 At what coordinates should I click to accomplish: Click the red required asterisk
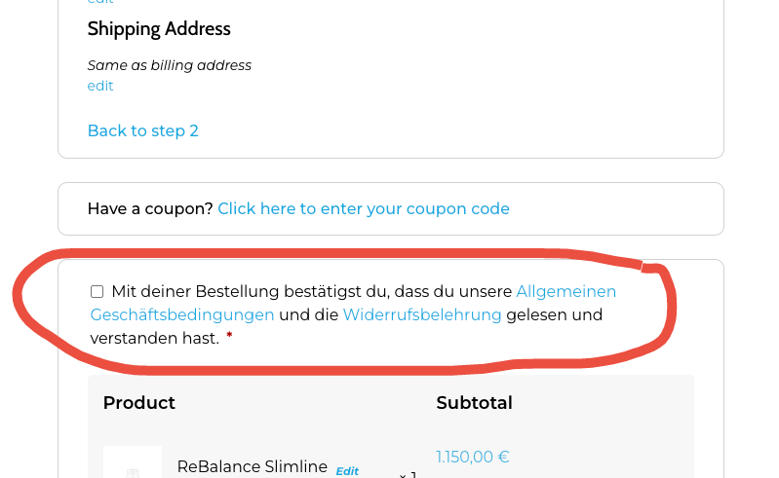[229, 336]
